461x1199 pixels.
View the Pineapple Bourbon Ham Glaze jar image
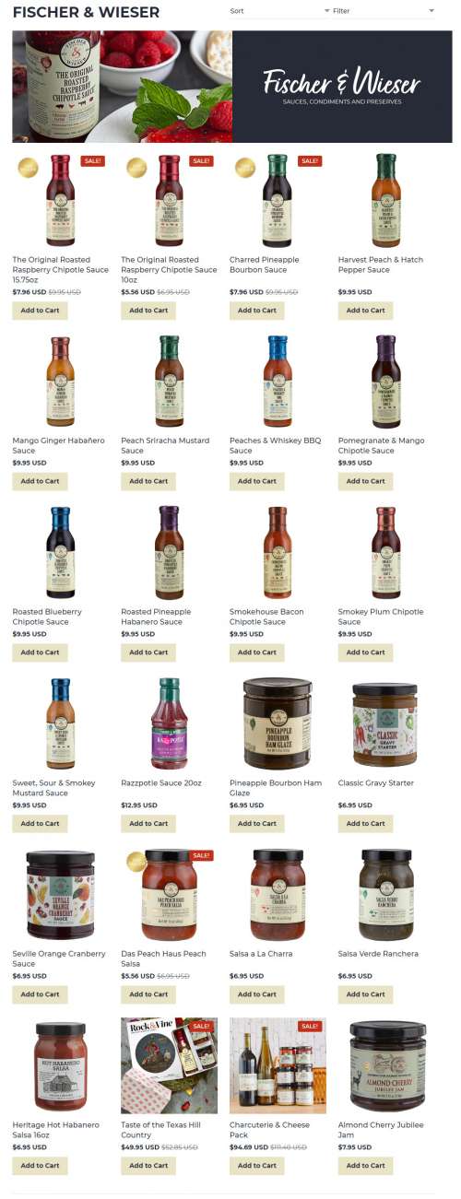tap(278, 723)
